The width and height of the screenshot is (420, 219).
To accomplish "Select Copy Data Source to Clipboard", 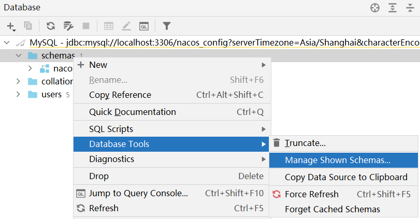I will [x=344, y=177].
